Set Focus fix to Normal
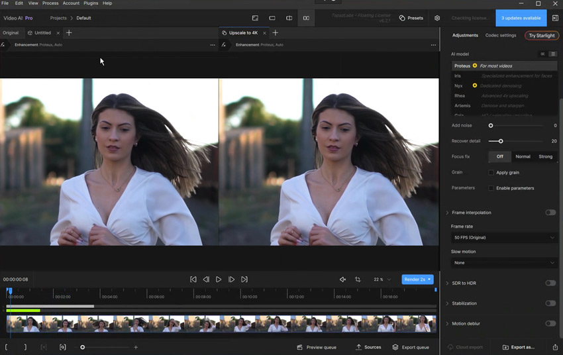Image resolution: width=563 pixels, height=355 pixels. 523,156
